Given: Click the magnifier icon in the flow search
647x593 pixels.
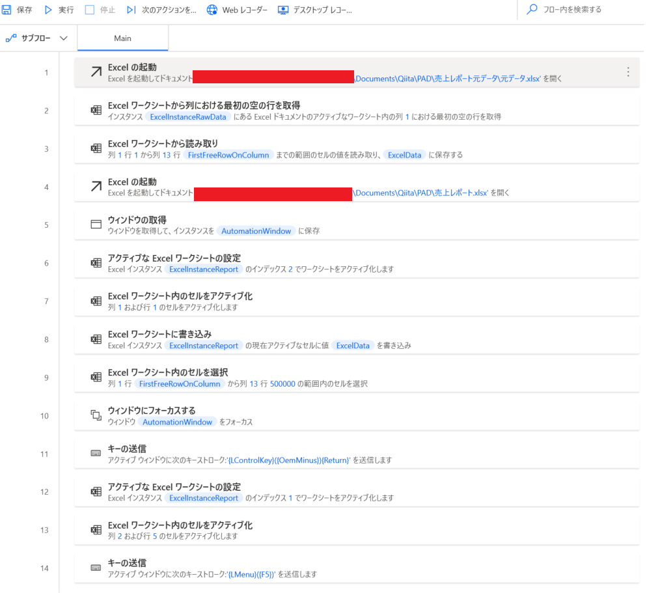Looking at the screenshot, I should [532, 9].
